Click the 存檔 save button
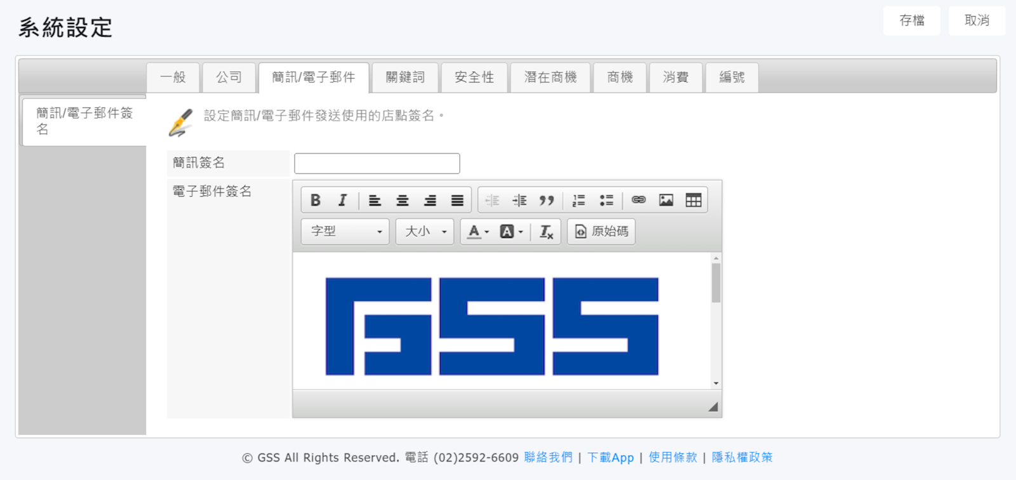The image size is (1016, 480). (x=911, y=21)
